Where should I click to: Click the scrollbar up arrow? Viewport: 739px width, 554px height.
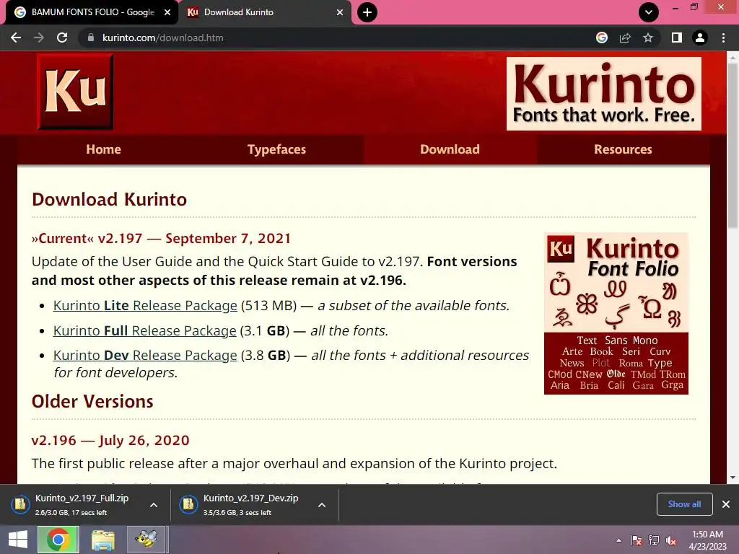pos(733,56)
